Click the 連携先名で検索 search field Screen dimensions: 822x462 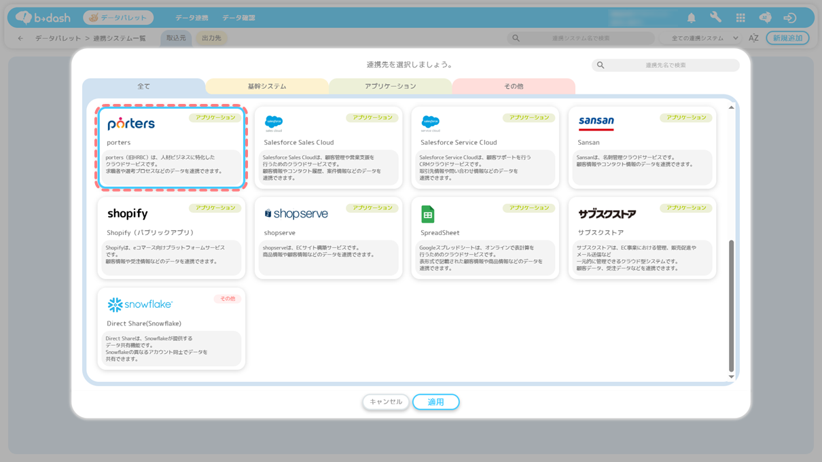(x=665, y=65)
